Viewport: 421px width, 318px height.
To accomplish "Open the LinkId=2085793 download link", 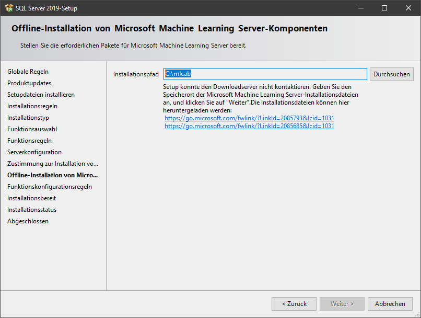I will coord(249,118).
